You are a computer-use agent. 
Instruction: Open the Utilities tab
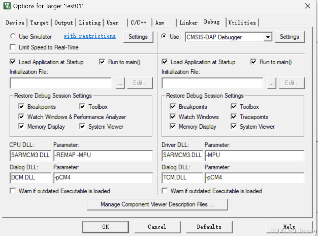click(242, 22)
